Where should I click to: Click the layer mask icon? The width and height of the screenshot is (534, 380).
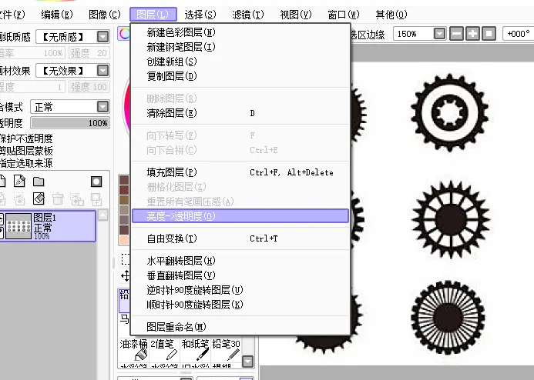click(x=96, y=182)
